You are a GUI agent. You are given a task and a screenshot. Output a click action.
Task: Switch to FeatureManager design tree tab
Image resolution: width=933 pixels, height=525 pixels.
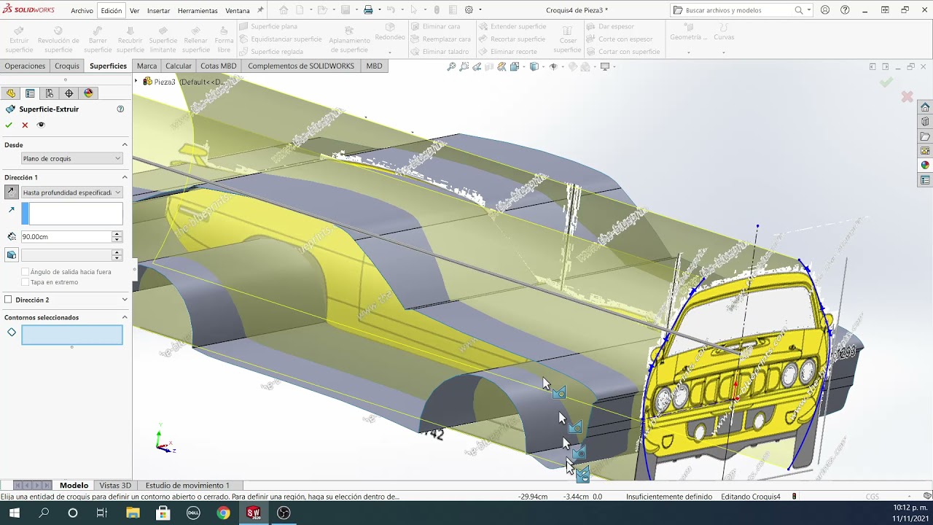point(10,93)
